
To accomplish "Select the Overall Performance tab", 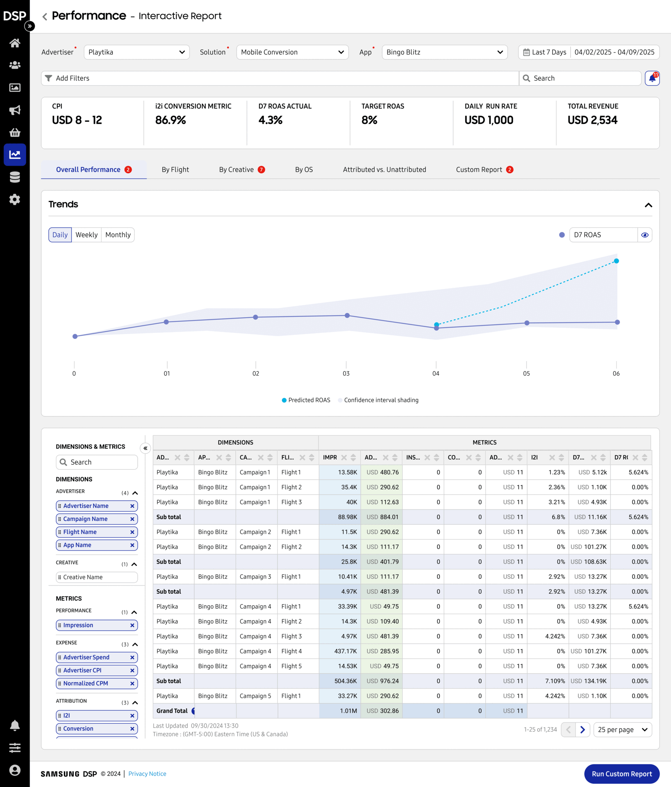I will 94,170.
